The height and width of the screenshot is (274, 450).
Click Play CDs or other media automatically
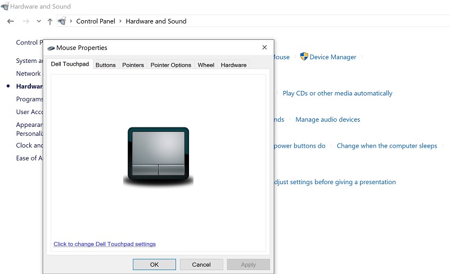pyautogui.click(x=337, y=93)
